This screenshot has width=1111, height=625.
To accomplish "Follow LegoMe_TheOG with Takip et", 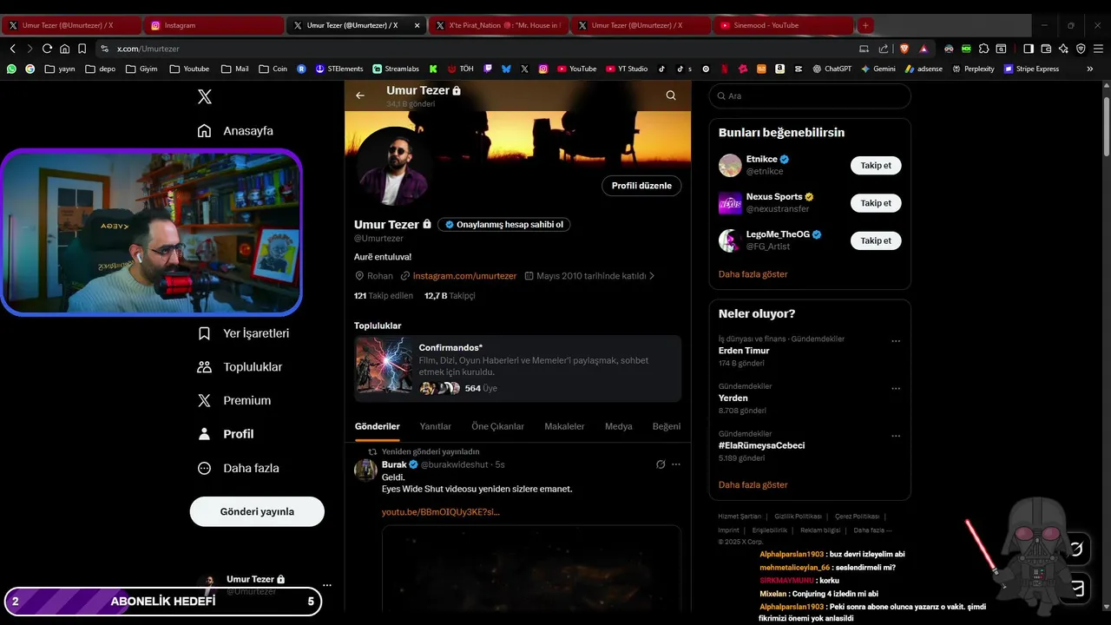I will pyautogui.click(x=876, y=240).
